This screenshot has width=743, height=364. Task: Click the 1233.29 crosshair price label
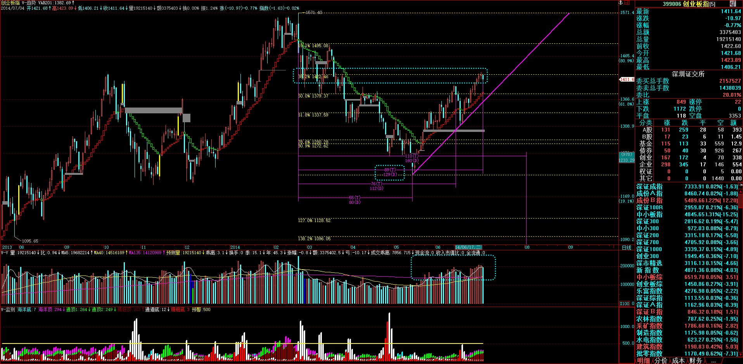coord(626,160)
